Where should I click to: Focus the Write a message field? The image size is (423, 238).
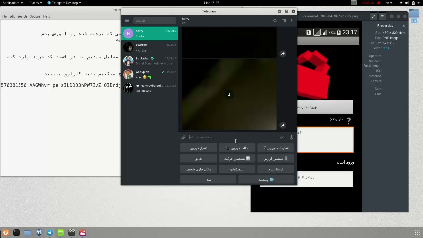(x=233, y=137)
